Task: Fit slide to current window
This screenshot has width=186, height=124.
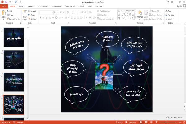Action: click(184, 122)
